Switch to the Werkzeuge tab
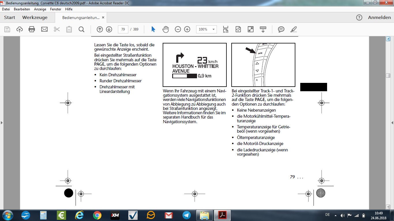Image resolution: width=394 pixels, height=221 pixels. pyautogui.click(x=35, y=18)
